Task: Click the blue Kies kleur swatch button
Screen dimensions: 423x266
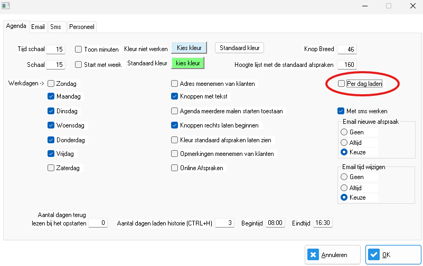Action: [x=189, y=48]
